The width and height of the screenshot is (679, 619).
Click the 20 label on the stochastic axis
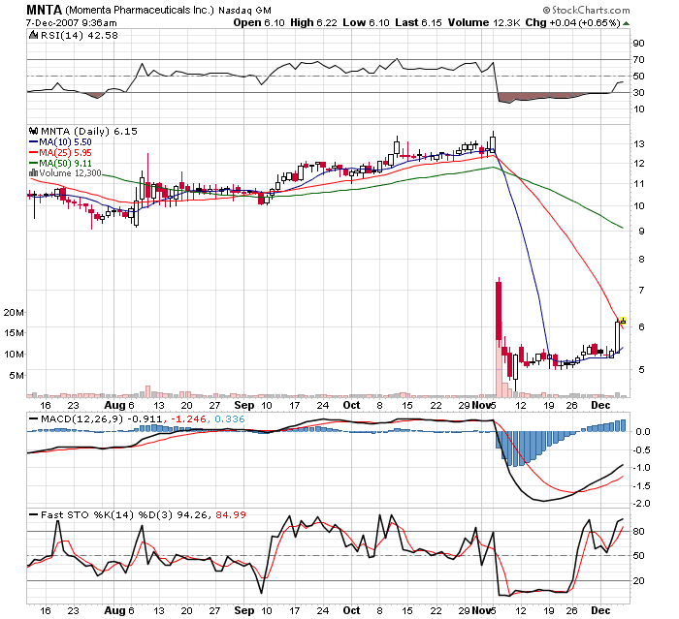(x=638, y=581)
